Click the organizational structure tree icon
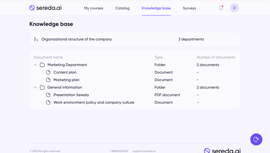Image resolution: width=270 pixels, height=153 pixels. click(x=36, y=39)
